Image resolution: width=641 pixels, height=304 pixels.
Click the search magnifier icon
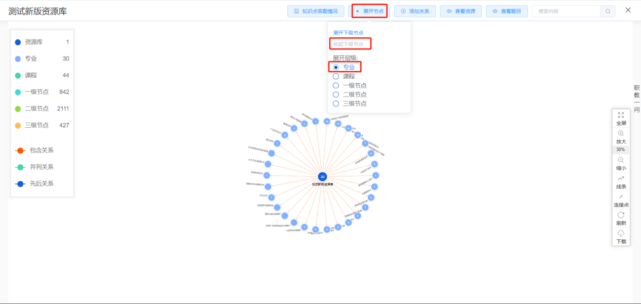tap(608, 11)
